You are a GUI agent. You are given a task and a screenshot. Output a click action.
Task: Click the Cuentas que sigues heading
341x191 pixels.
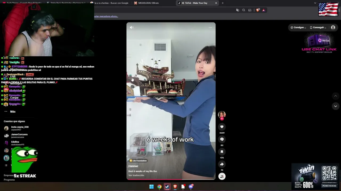(x=14, y=121)
